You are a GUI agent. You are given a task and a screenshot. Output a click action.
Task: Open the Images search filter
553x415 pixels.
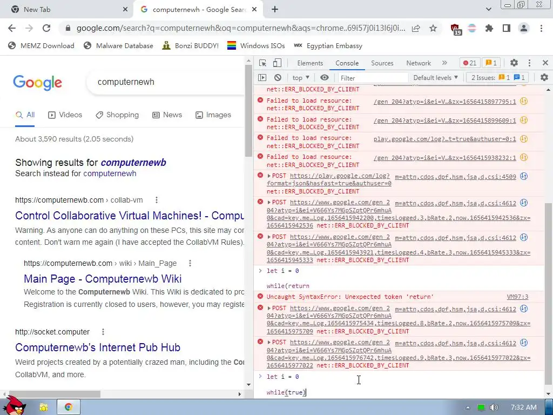pyautogui.click(x=213, y=115)
